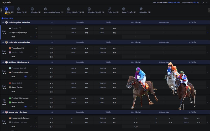This screenshot has height=131, width=210.
Task: Click the live stream icon for Persiwah Mempawah match
Action: pyautogui.click(x=25, y=107)
